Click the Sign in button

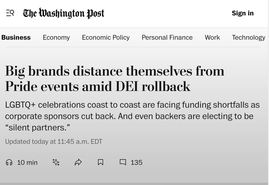pos(243,13)
